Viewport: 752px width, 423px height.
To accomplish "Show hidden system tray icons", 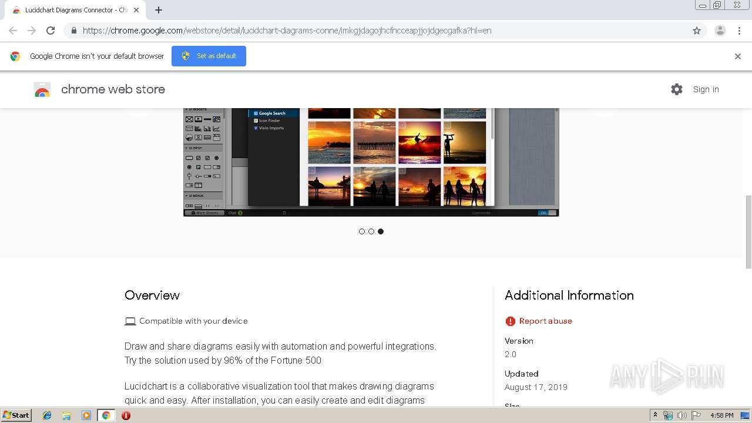I will (655, 415).
